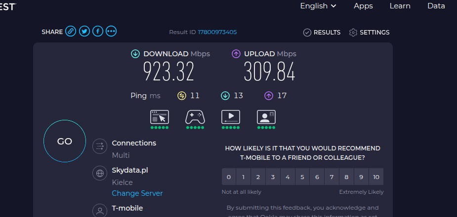
Task: Share result on Facebook
Action: 98,31
